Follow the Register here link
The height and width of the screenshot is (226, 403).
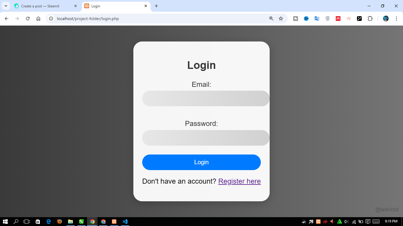240,181
